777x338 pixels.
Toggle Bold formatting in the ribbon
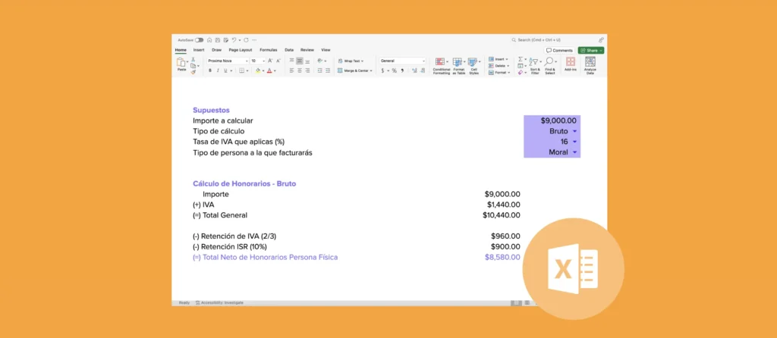(x=209, y=70)
